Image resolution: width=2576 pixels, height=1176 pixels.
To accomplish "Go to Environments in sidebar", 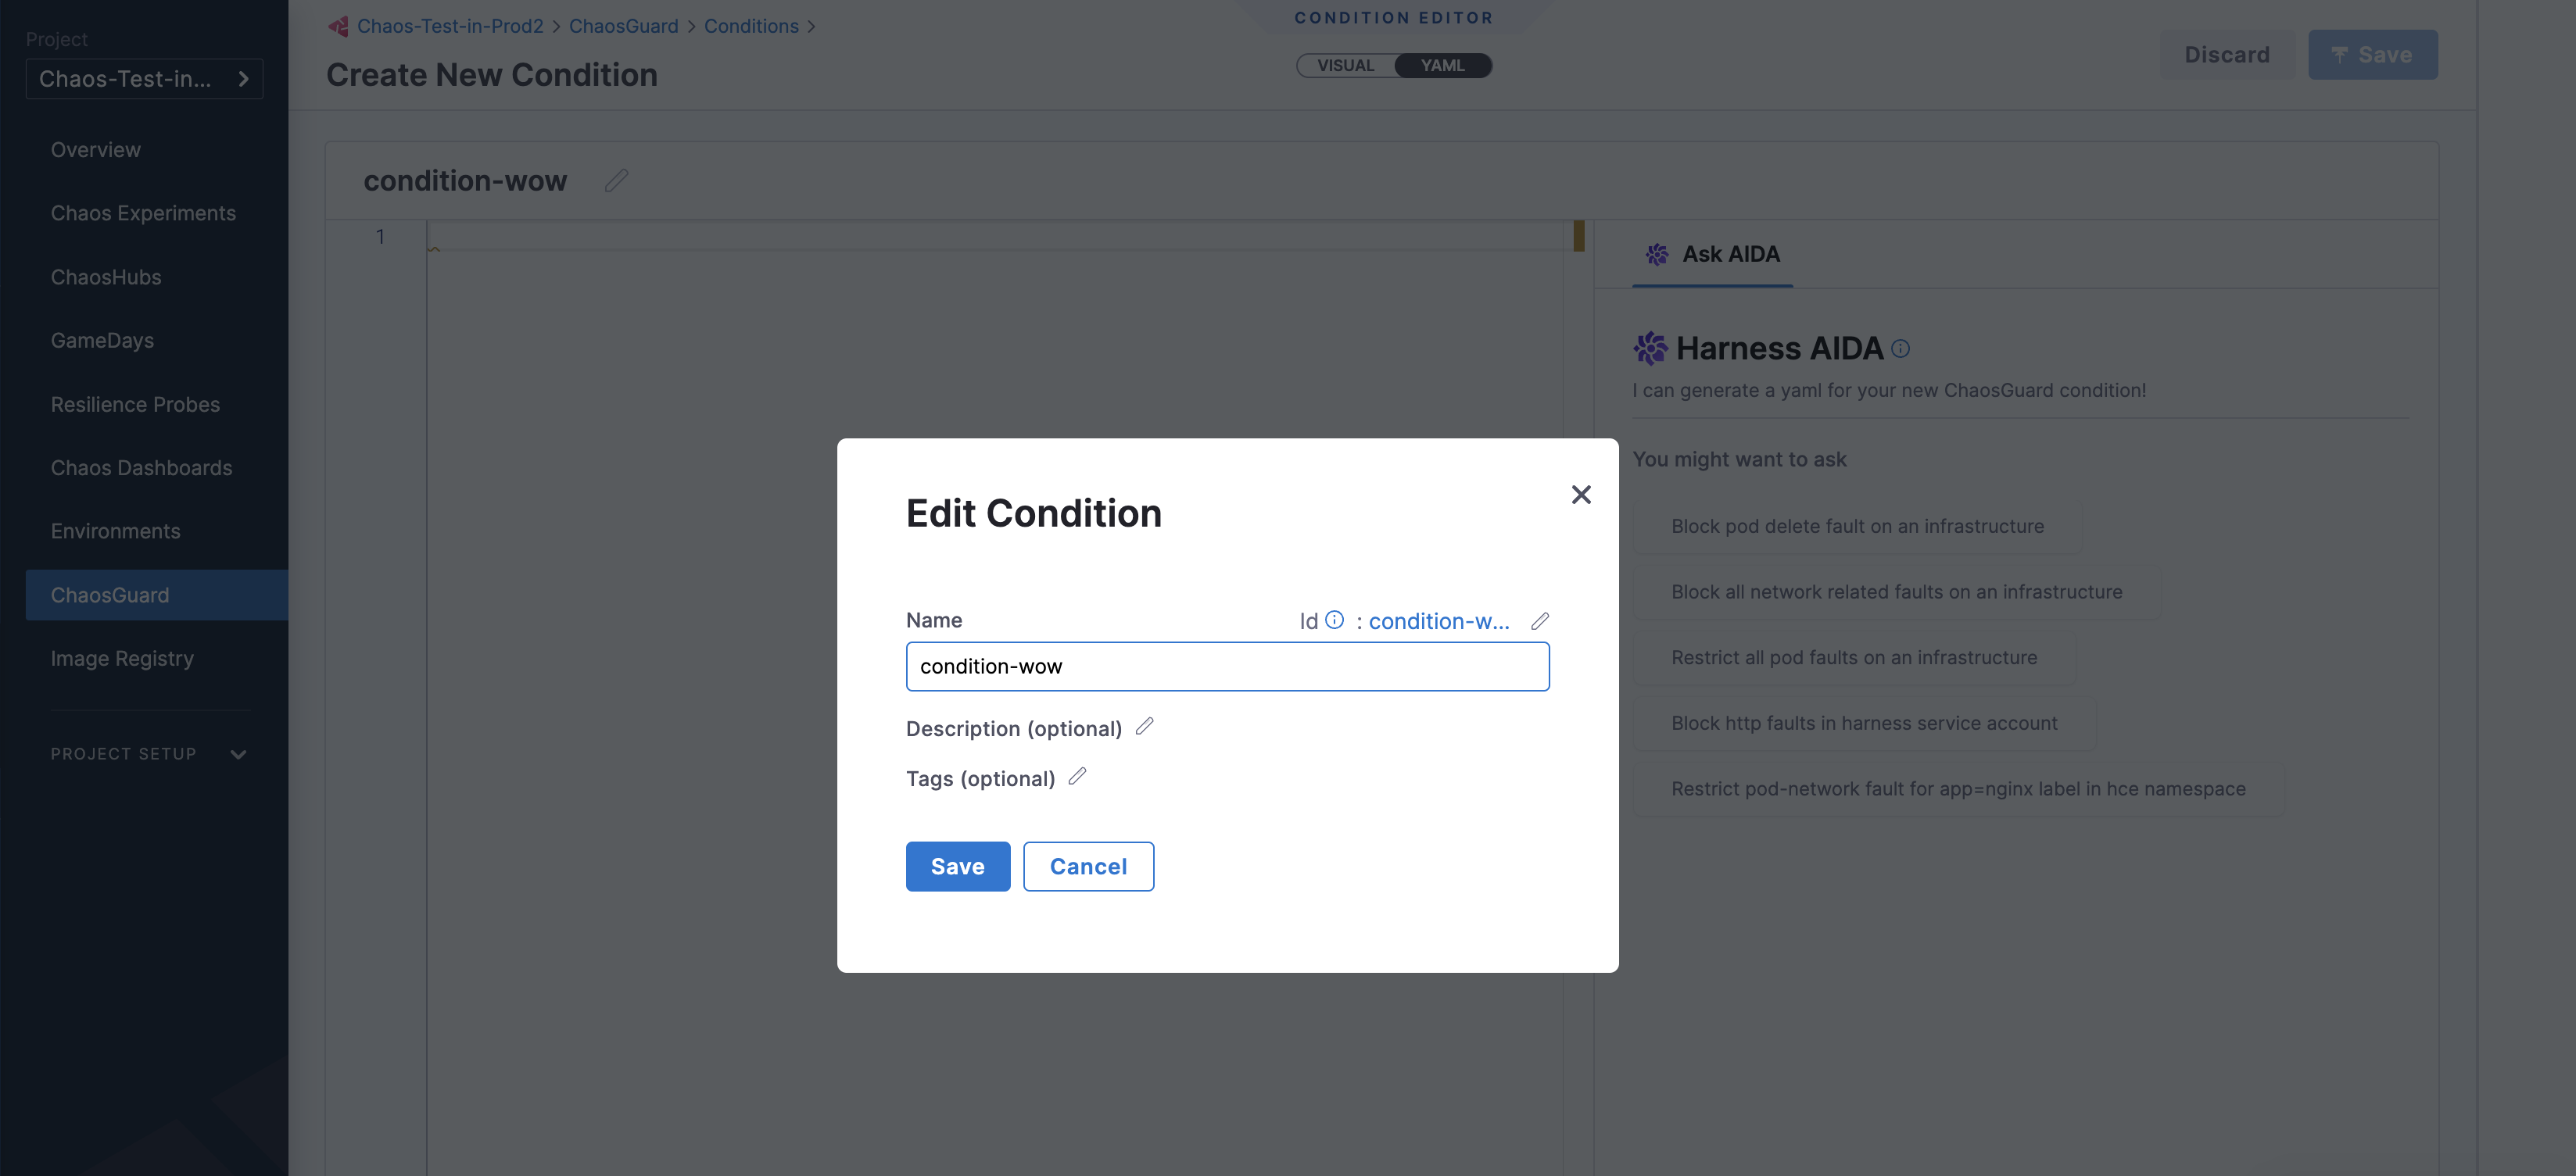I will (115, 531).
